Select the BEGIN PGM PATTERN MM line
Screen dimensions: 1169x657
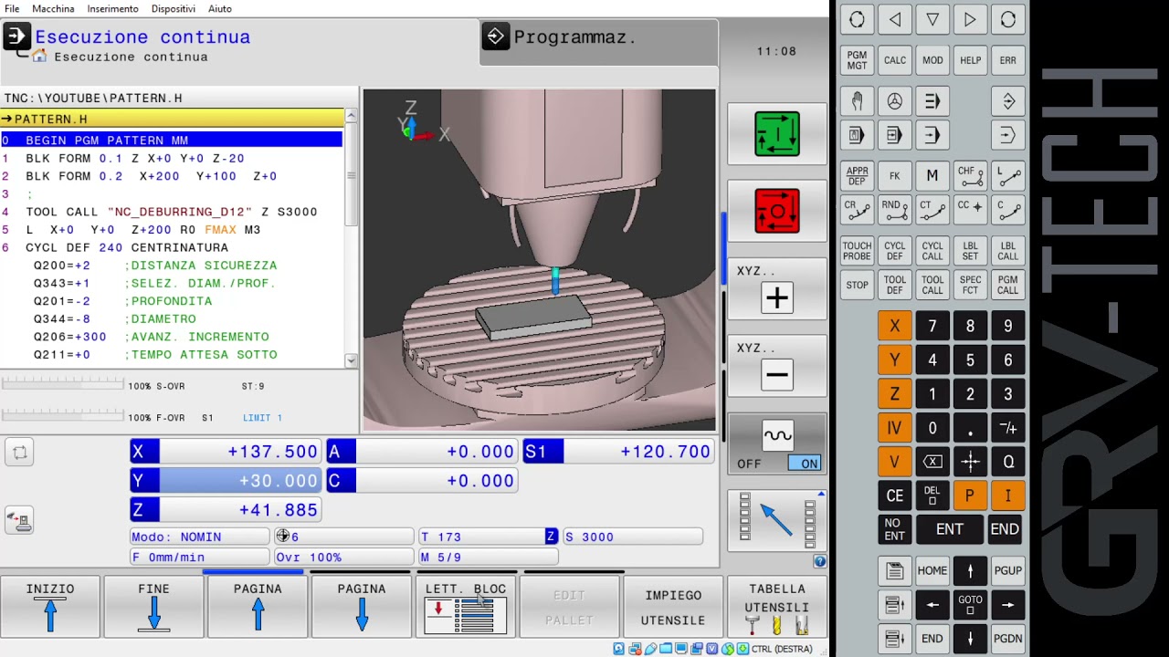click(172, 141)
